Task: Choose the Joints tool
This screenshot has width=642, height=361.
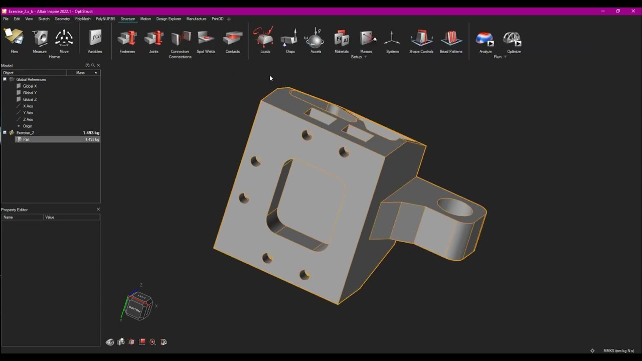Action: coord(154,41)
